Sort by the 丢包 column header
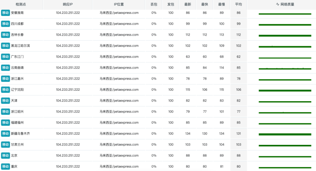 [x=154, y=5]
